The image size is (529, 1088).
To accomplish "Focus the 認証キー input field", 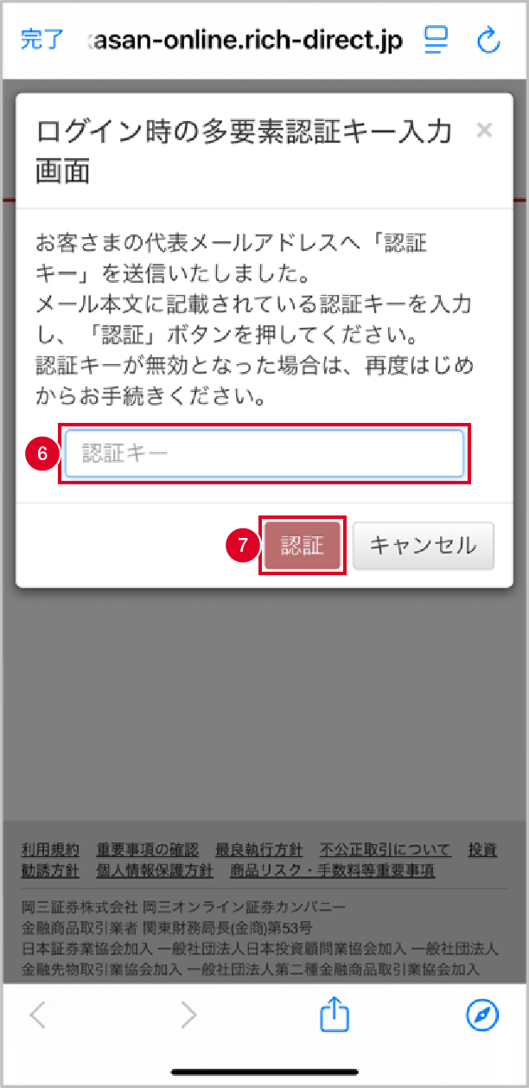I will [264, 454].
